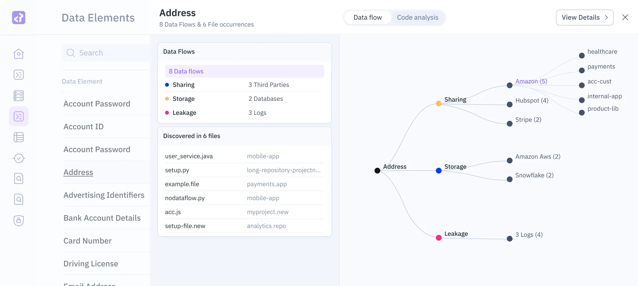Click the View Details button

coord(585,17)
